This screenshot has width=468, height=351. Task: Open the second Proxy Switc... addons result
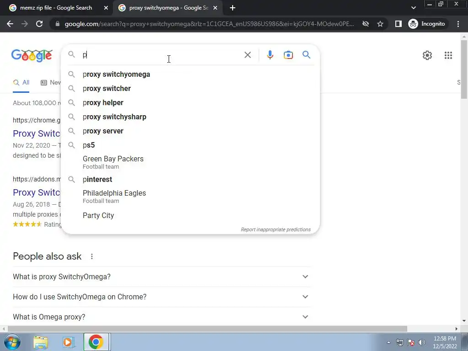click(x=37, y=192)
